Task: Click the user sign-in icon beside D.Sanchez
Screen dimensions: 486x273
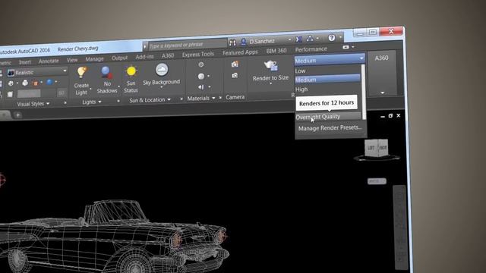Action: tap(244, 42)
